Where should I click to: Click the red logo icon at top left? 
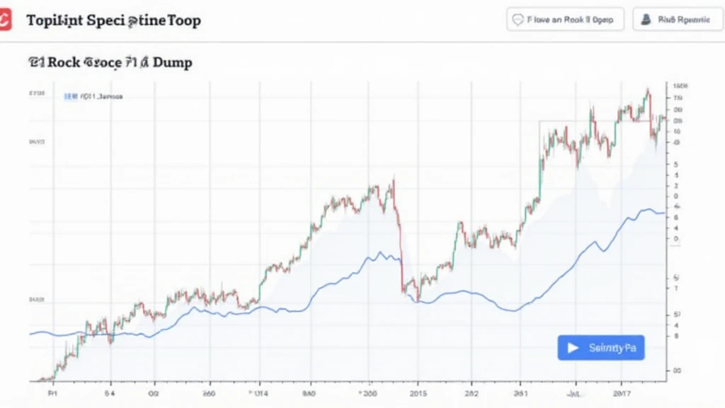(5, 20)
